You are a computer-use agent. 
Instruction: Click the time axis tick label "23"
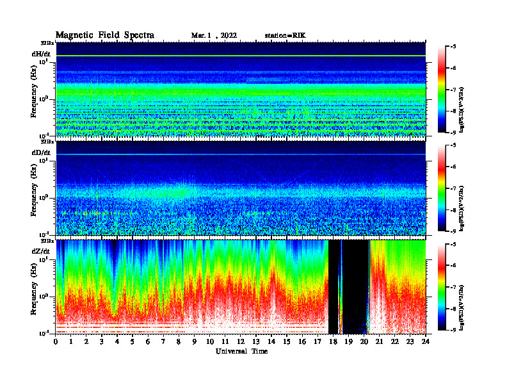410,341
